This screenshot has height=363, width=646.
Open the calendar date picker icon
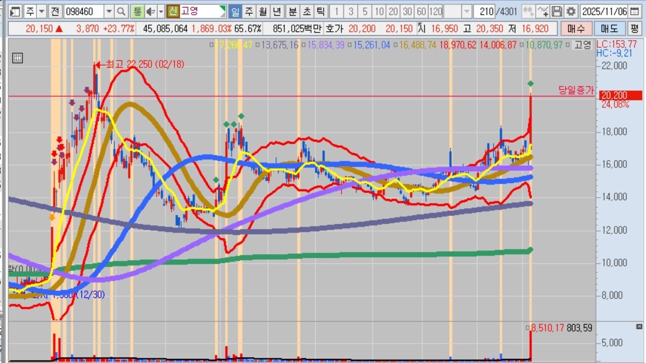635,11
